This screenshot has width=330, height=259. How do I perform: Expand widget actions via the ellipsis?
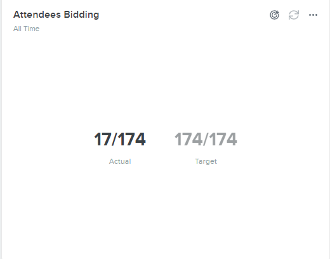[x=313, y=15]
